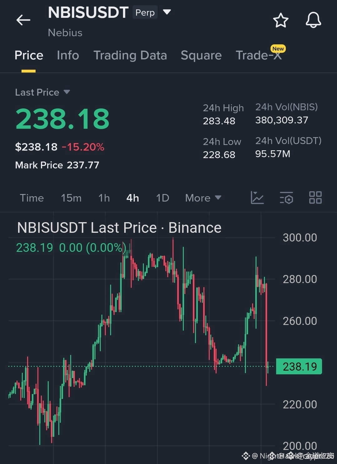Tap the green 238.19 price axis label

click(299, 367)
